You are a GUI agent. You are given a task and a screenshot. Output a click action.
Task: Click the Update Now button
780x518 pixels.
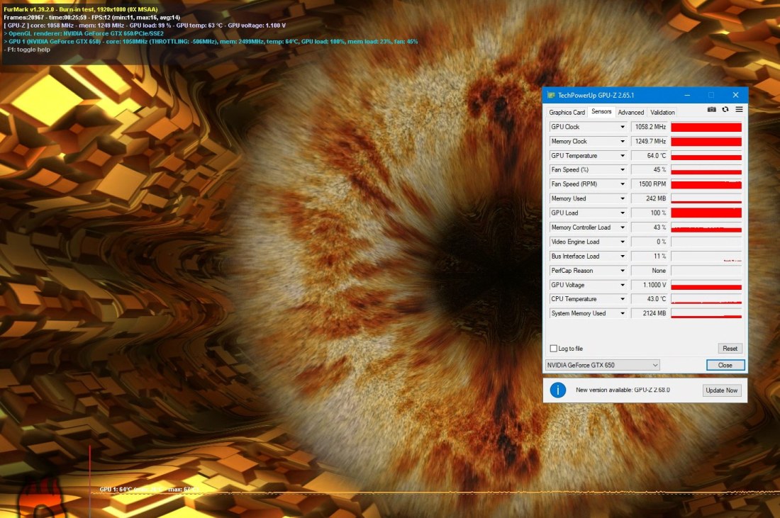(x=722, y=390)
